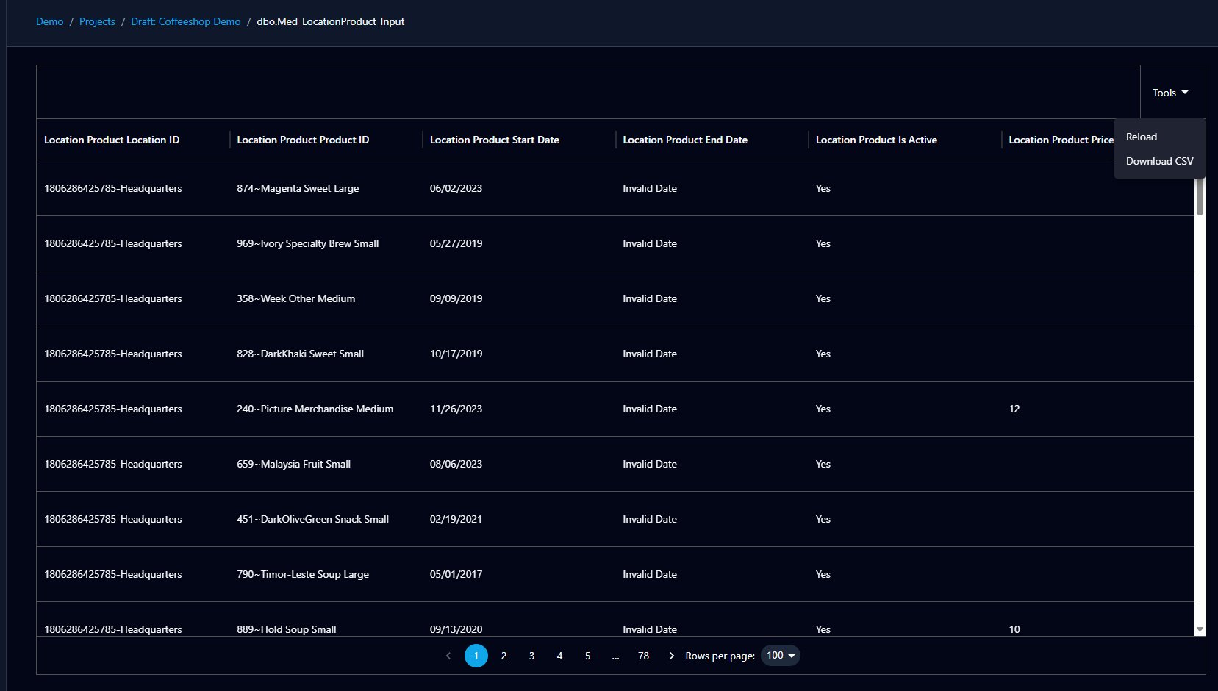Click the pagination ellipsis

point(615,656)
